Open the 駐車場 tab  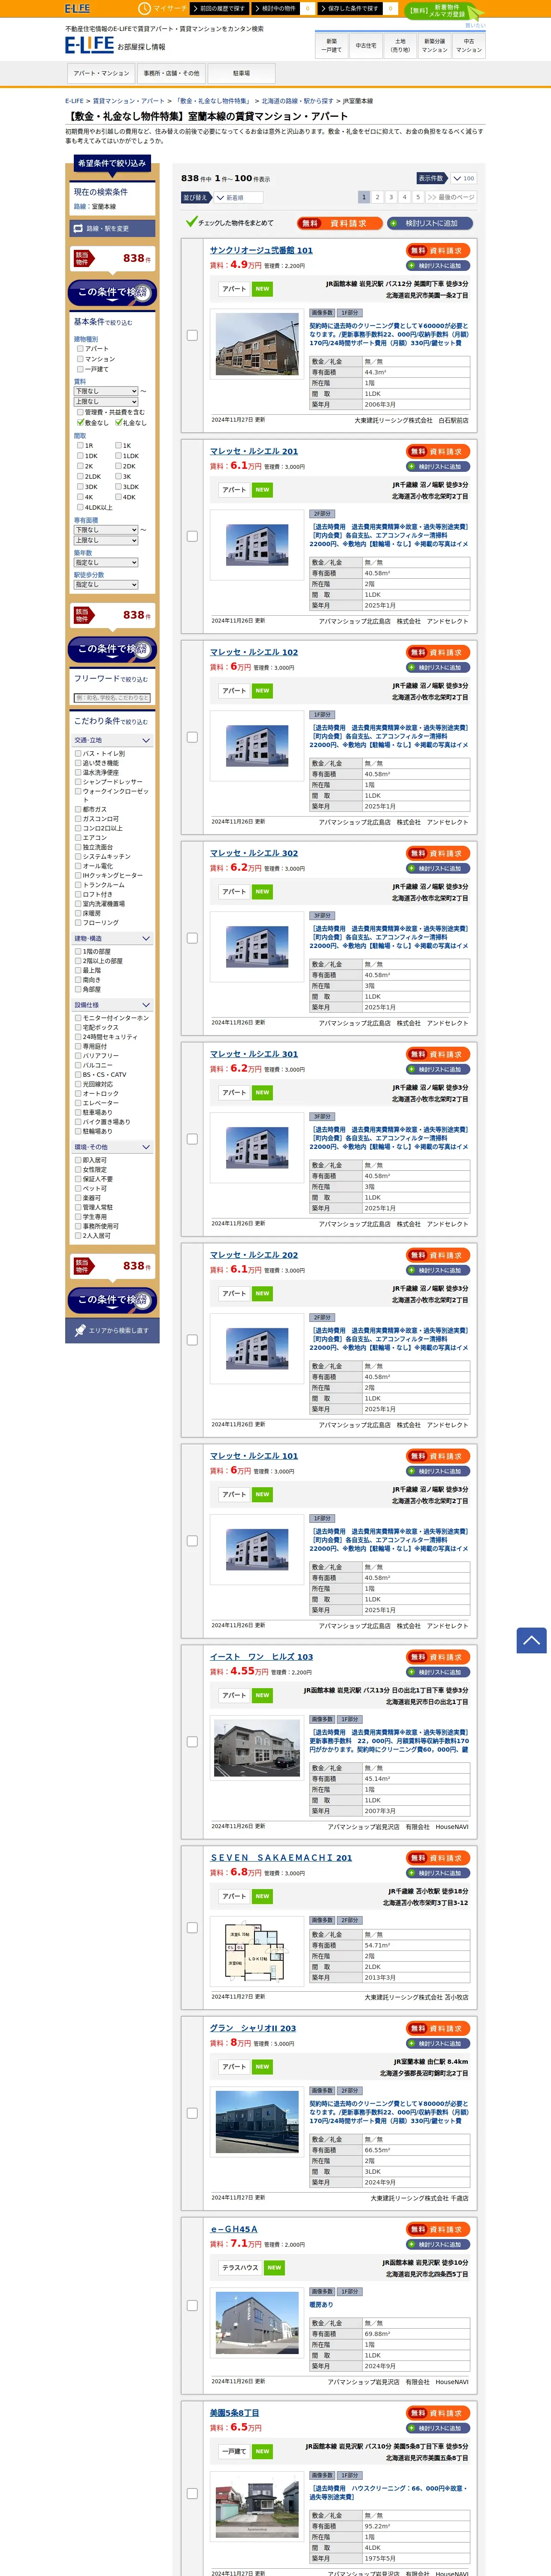(241, 73)
